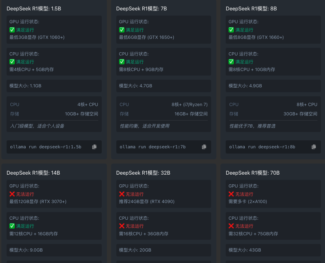
Task: Copy the deepseek-r1:7b ollama command
Action: click(204, 147)
